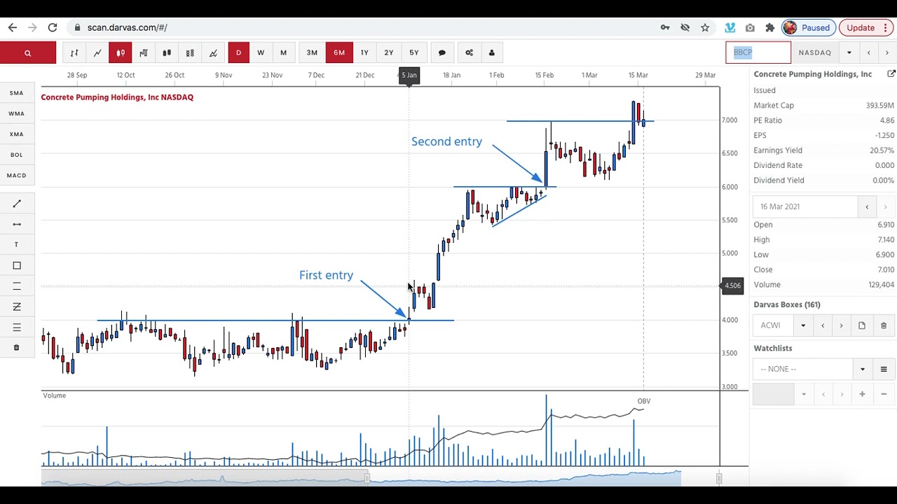Click the 16 Mar 2021 date field

pos(805,206)
